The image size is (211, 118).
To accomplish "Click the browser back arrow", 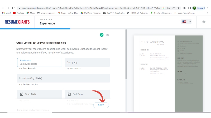I will click(x=3, y=8).
